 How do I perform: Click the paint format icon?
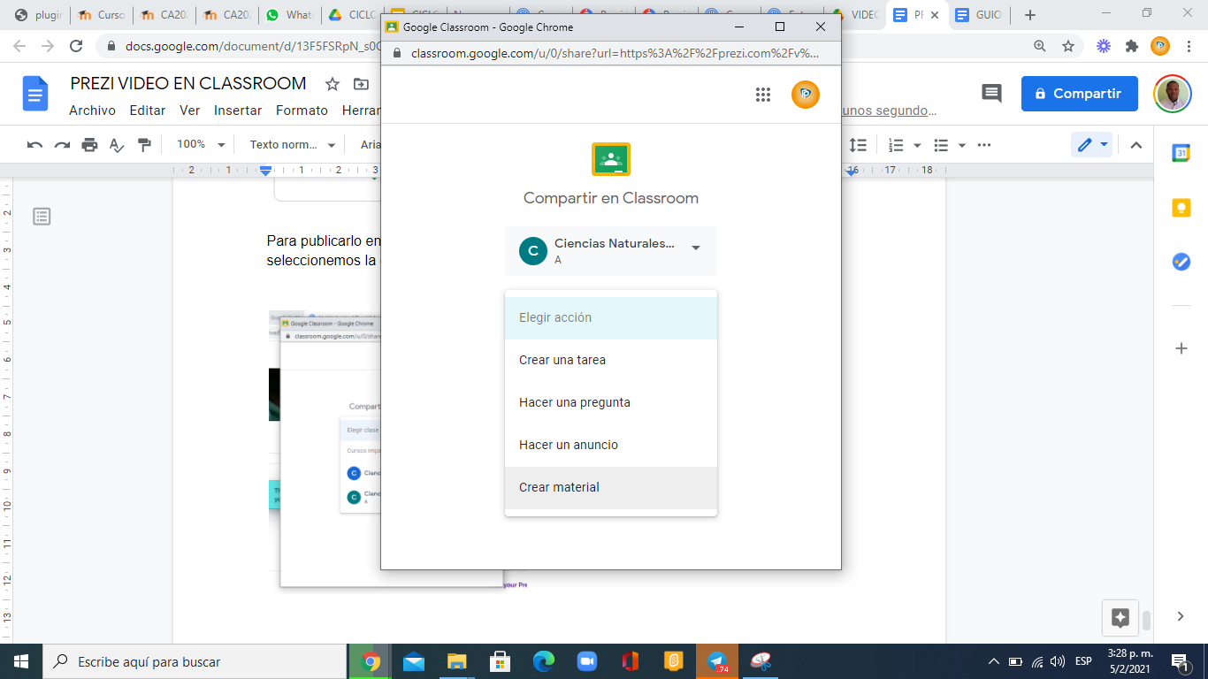point(144,145)
